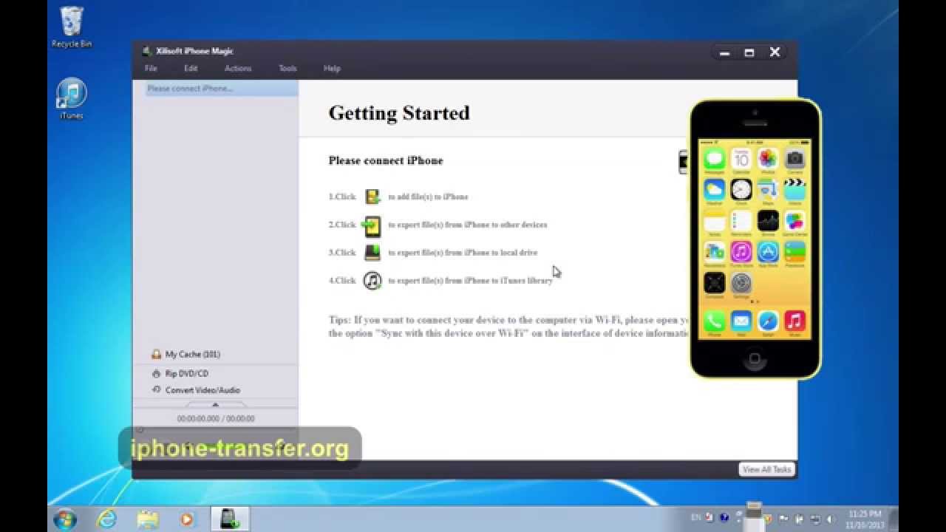Click the iPhone Magic taskbar button
This screenshot has height=532, width=946.
(228, 519)
